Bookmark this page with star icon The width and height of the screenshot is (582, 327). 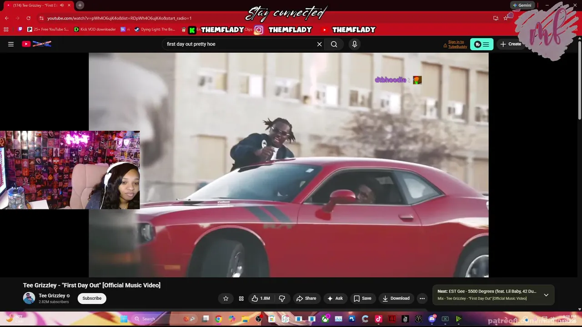(x=505, y=18)
